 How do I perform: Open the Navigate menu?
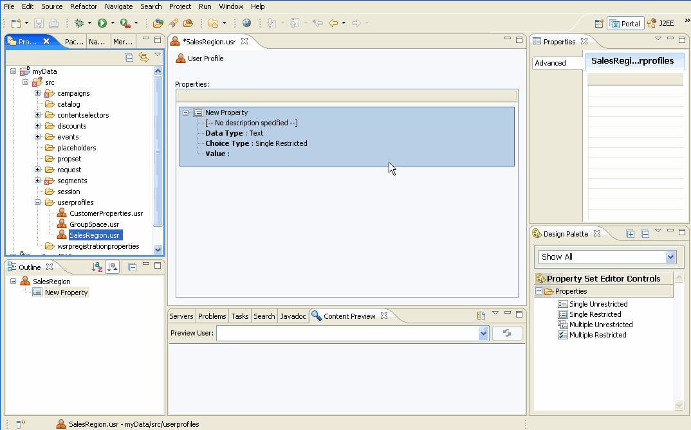tap(118, 6)
